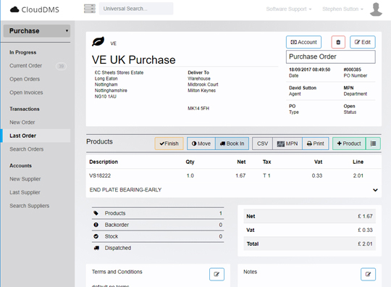Click END PLATE BEARING-EARLY description
The width and height of the screenshot is (391, 287).
pos(125,190)
